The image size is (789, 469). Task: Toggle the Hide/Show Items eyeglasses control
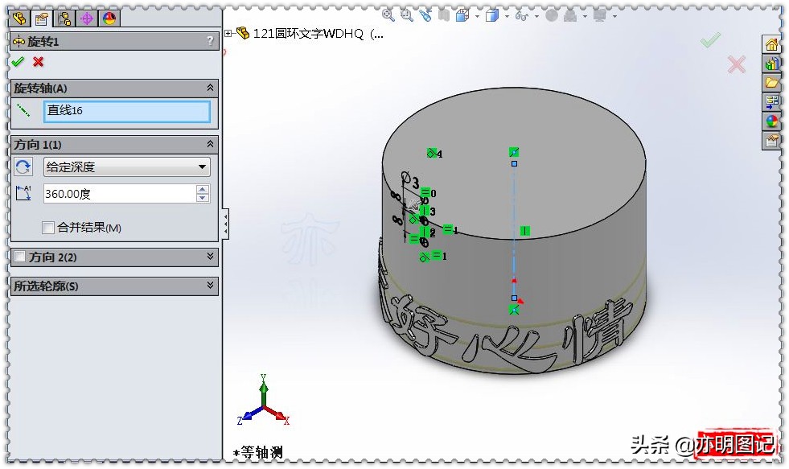coord(522,18)
